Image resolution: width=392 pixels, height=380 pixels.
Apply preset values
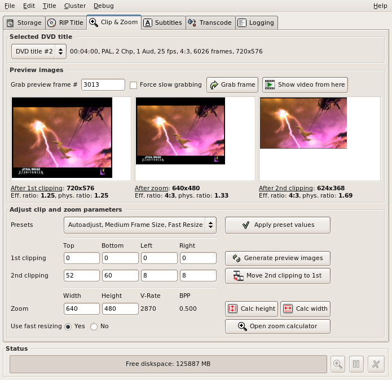click(278, 225)
